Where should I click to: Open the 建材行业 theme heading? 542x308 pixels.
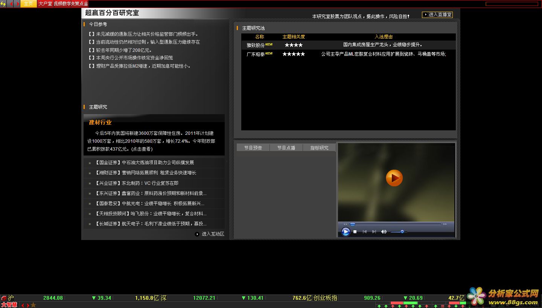tap(100, 122)
